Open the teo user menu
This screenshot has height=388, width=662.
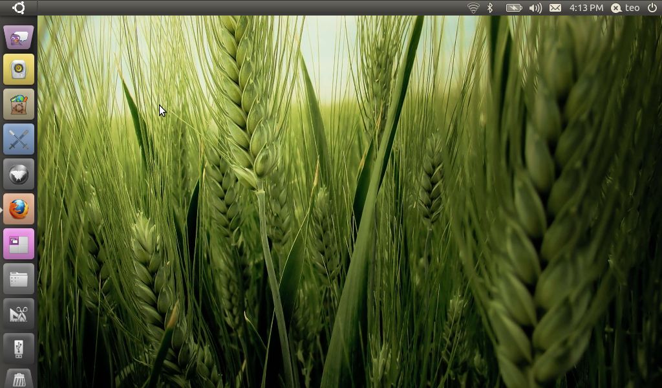click(x=625, y=8)
